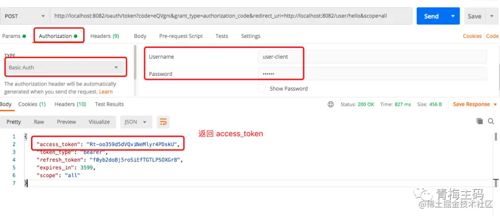Click the Save button
500x216 pixels.
pyautogui.click(x=475, y=16)
